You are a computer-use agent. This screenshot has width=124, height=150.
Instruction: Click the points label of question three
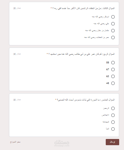[x=17, y=8]
